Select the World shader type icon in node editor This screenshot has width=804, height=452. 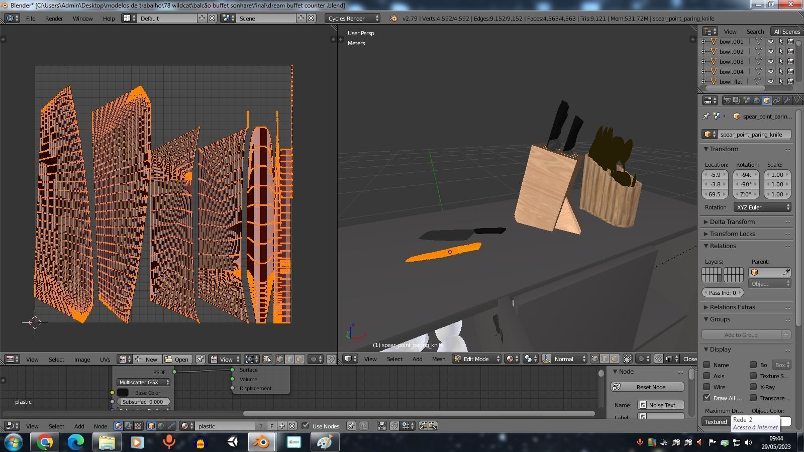click(x=161, y=426)
